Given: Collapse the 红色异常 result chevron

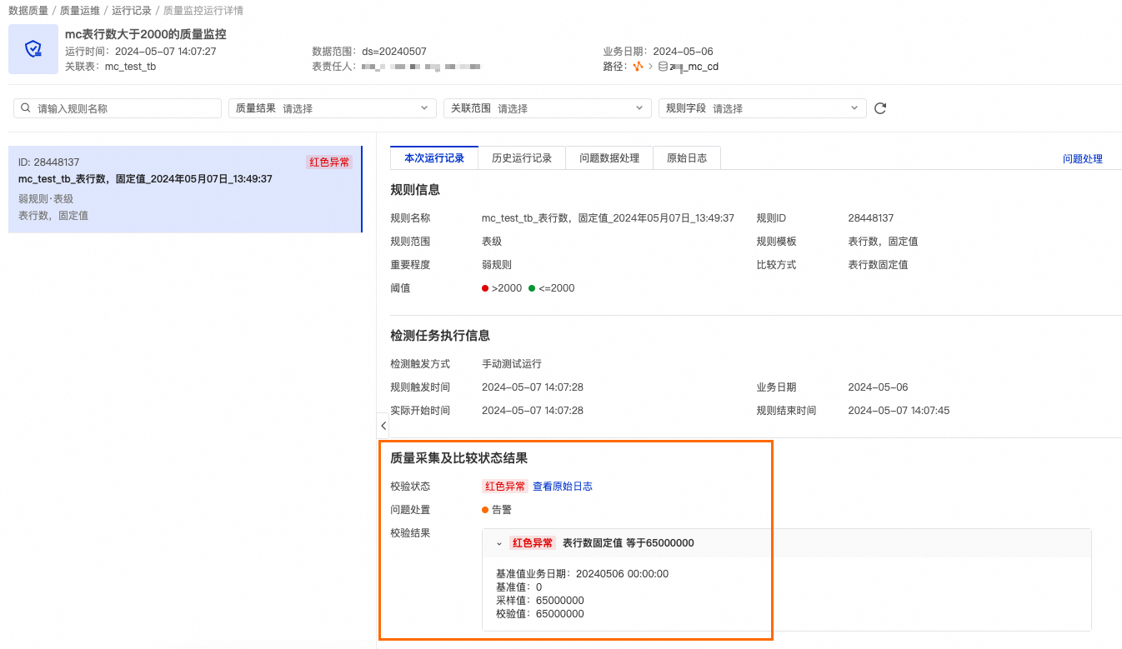Looking at the screenshot, I should (x=499, y=543).
